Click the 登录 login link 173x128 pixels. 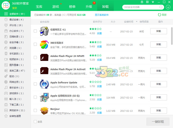[x=15, y=8]
